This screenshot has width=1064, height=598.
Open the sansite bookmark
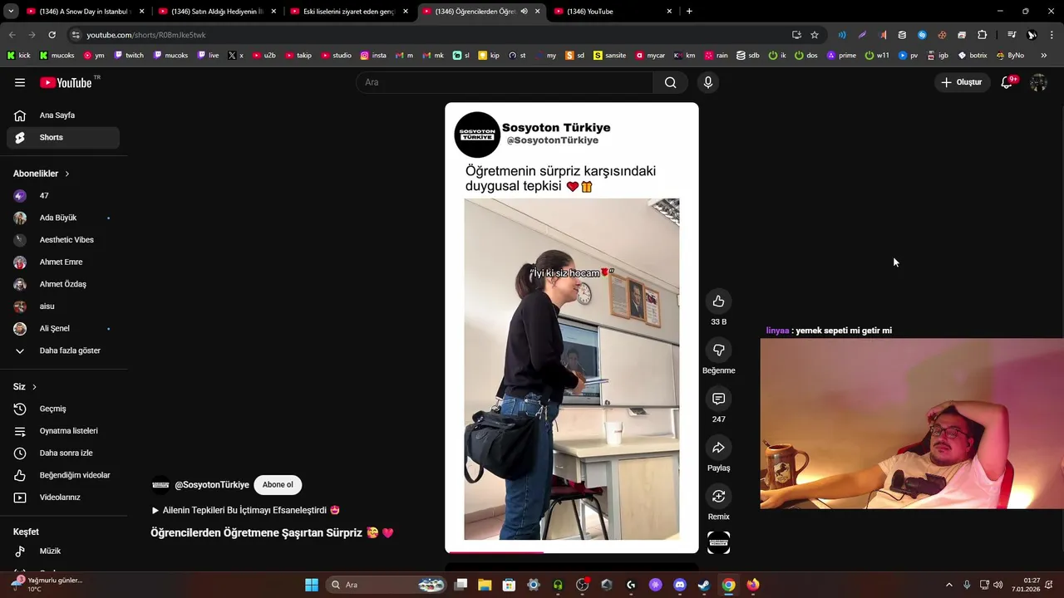coord(609,56)
